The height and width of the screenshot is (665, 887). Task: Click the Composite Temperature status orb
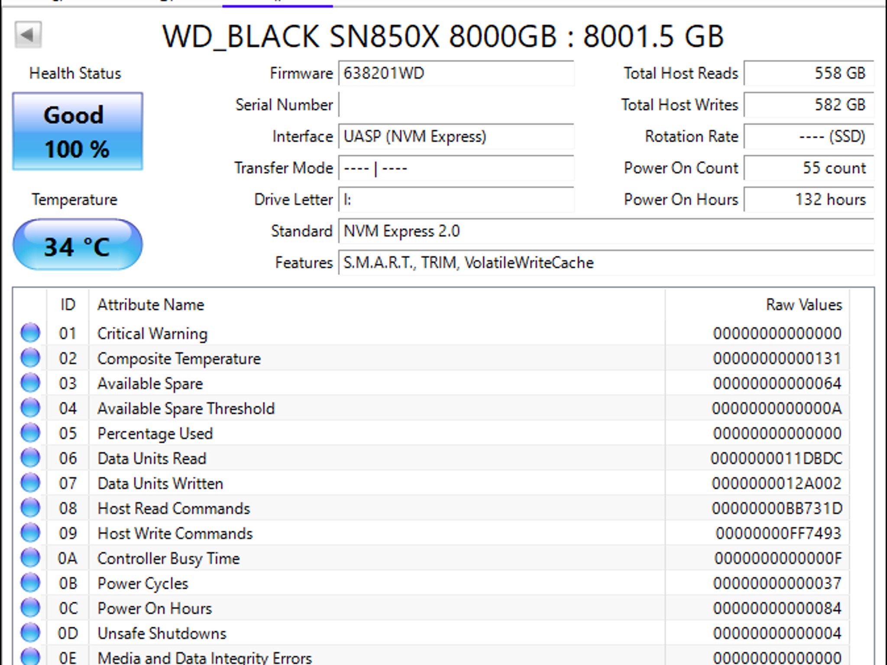click(30, 358)
